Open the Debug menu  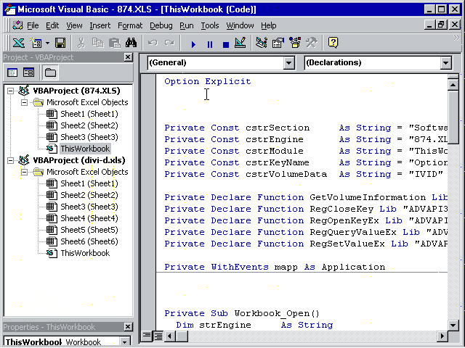click(x=161, y=26)
